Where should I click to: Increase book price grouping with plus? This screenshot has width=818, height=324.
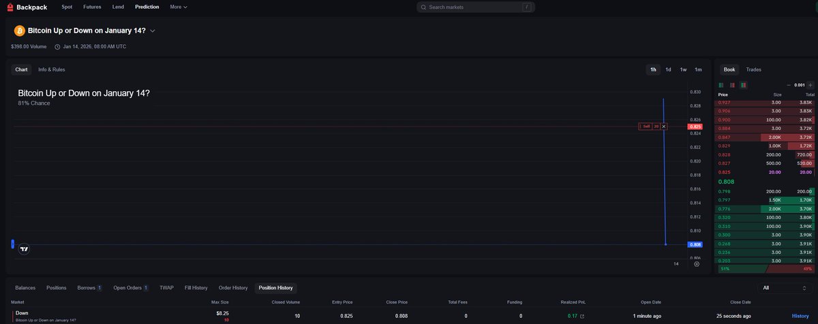811,85
